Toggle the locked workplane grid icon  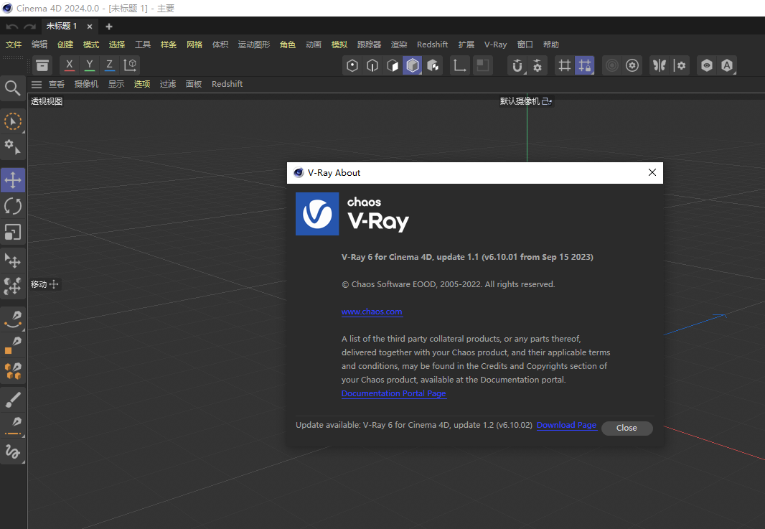(584, 65)
